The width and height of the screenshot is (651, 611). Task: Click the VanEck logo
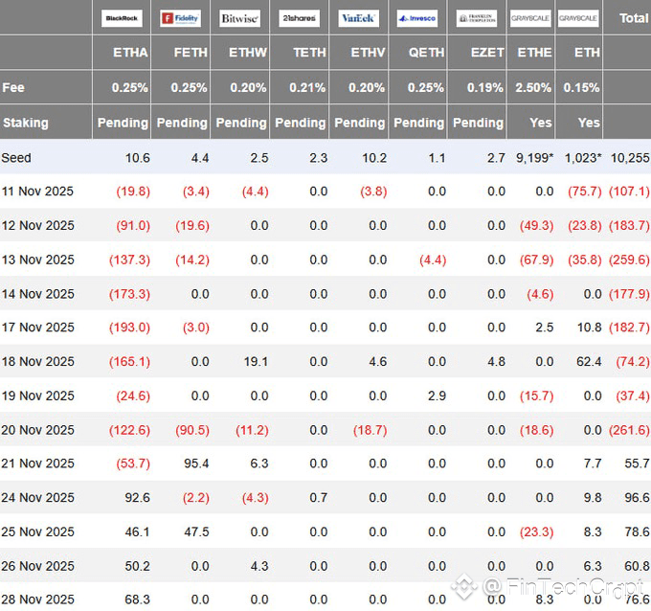tap(359, 18)
